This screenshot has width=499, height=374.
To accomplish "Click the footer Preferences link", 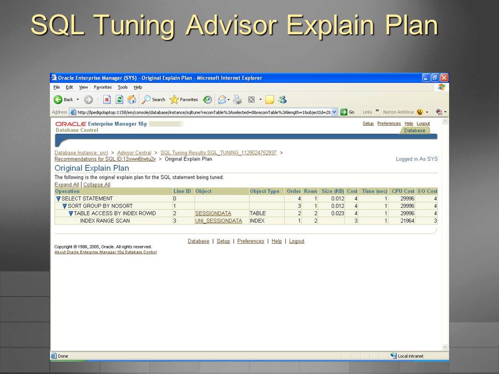I will coord(251,241).
